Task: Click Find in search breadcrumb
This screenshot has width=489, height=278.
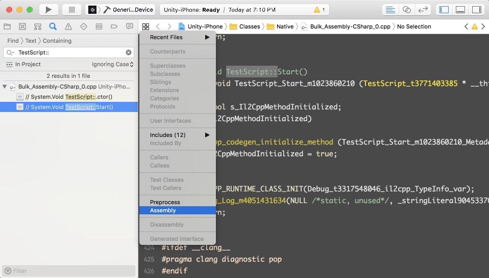Action: tap(13, 41)
